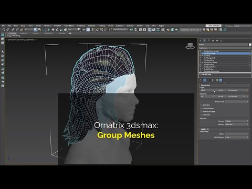
Task: Open the Create tab plus icon
Action: pyautogui.click(x=201, y=40)
